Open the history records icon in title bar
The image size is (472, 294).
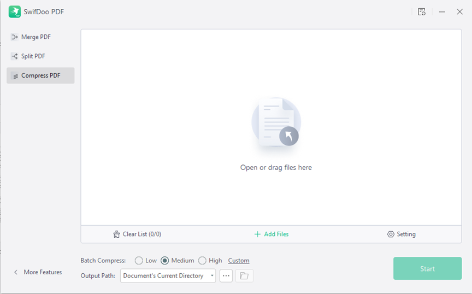click(x=421, y=11)
